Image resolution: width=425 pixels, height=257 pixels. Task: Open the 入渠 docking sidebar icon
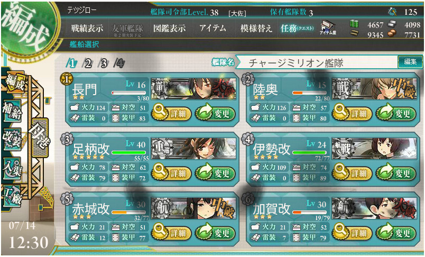point(12,168)
